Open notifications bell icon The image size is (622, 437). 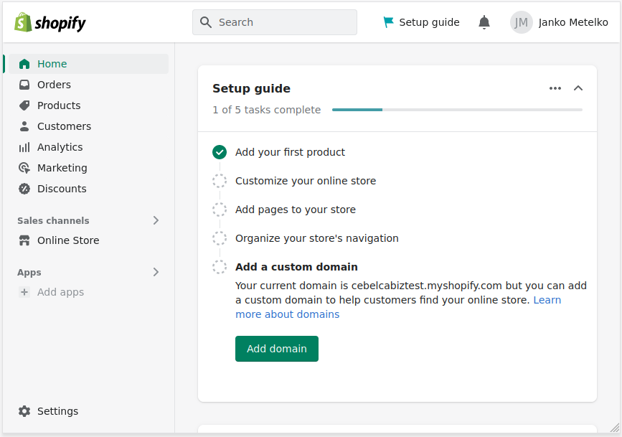point(484,22)
